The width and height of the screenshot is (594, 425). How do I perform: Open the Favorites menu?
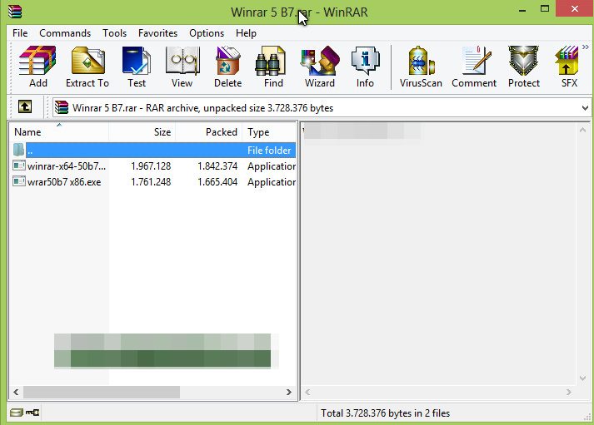[157, 33]
